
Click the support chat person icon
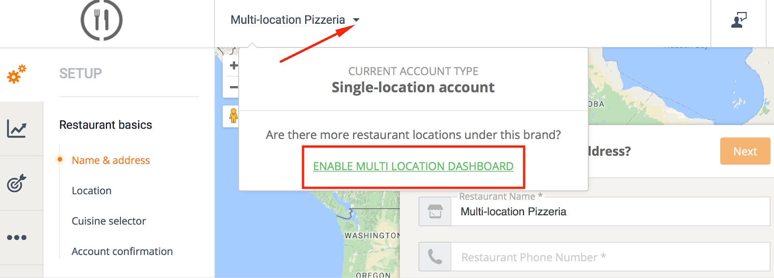[739, 20]
